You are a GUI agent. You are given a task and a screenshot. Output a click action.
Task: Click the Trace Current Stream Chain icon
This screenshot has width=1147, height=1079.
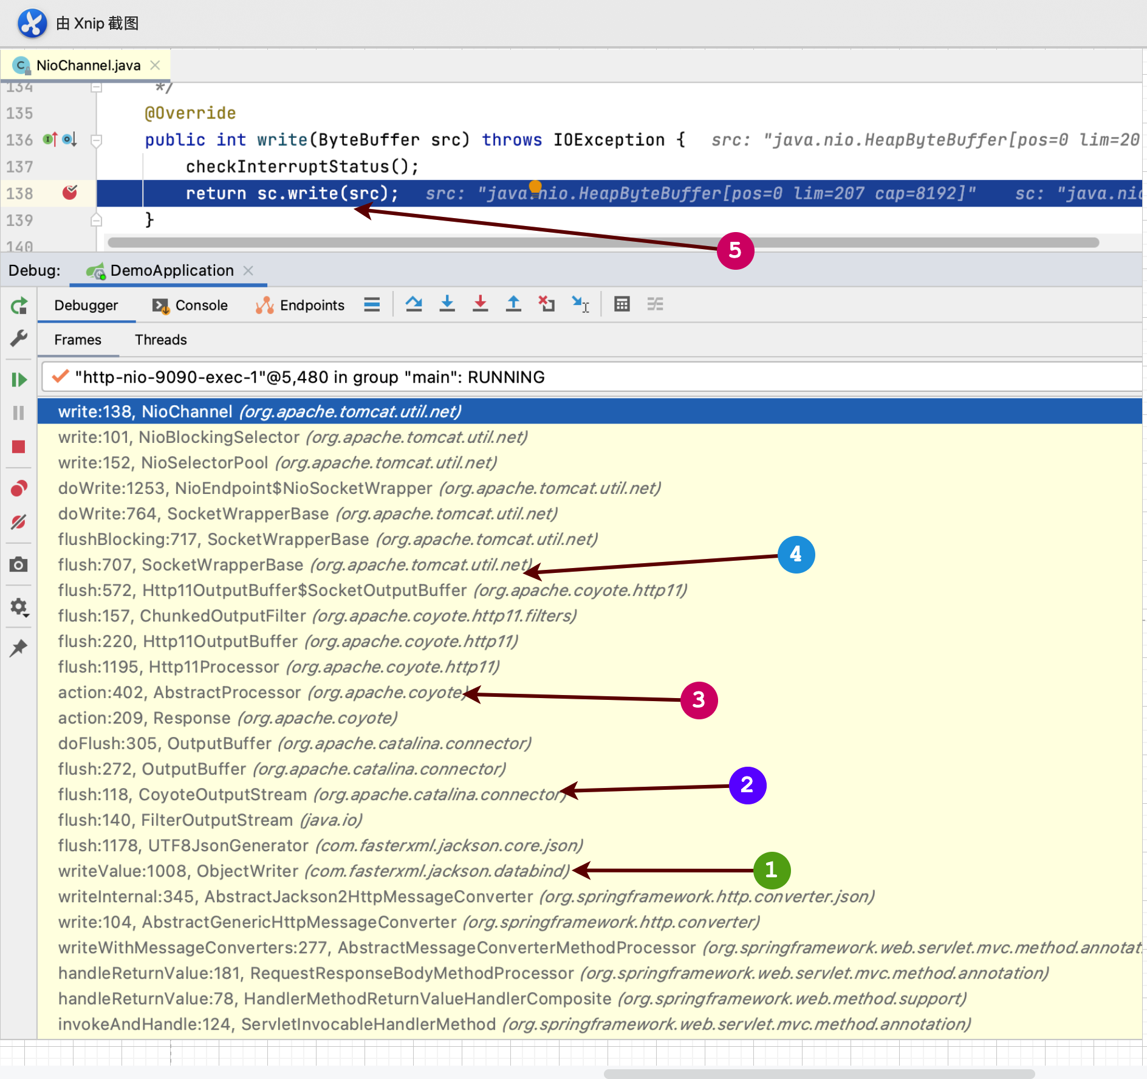coord(655,304)
